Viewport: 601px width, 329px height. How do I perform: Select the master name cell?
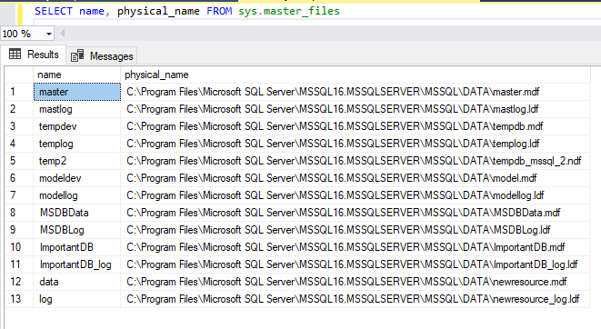pos(77,92)
